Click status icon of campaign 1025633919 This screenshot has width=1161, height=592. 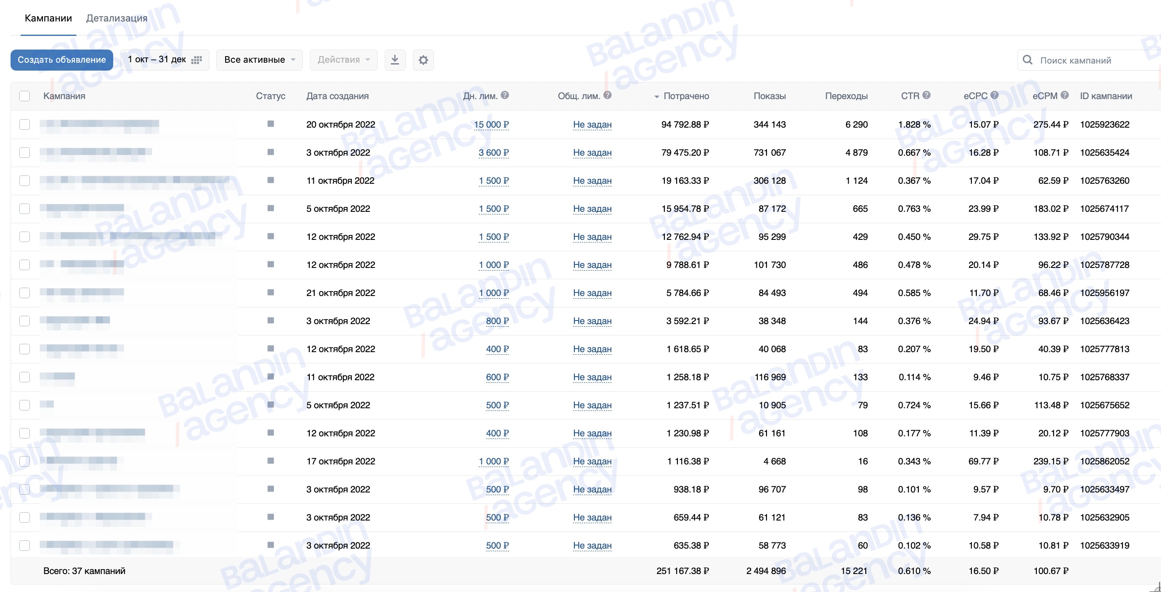[270, 545]
